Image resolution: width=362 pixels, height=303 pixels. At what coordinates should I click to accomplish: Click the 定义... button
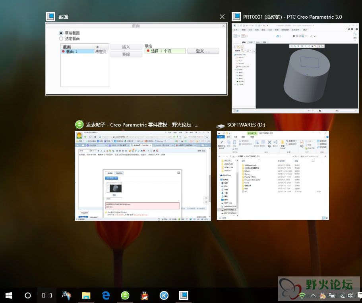[x=203, y=51]
